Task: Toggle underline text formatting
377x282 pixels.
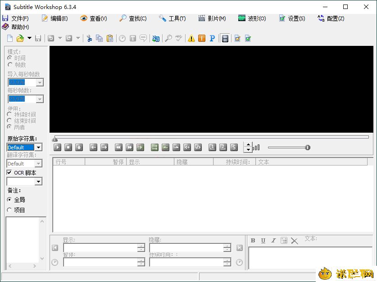Action: 263,241
